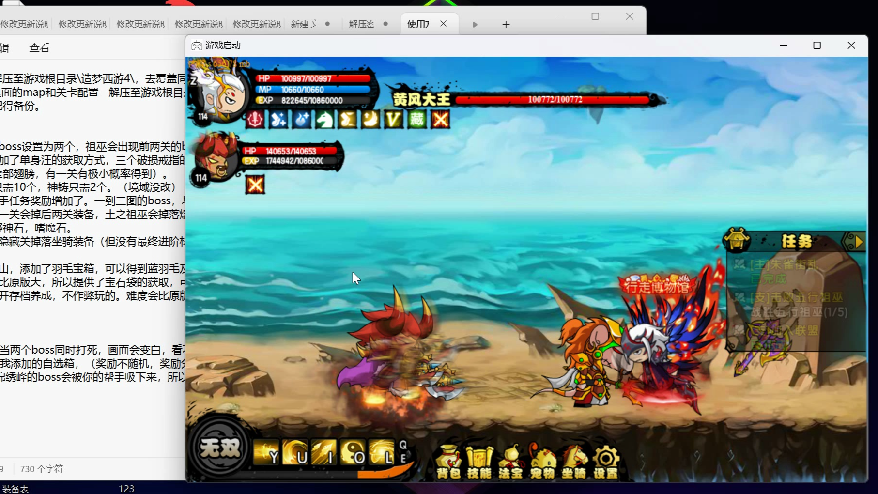The height and width of the screenshot is (494, 878).
Task: Click the boss health bar 100772/100772
Action: (553, 99)
